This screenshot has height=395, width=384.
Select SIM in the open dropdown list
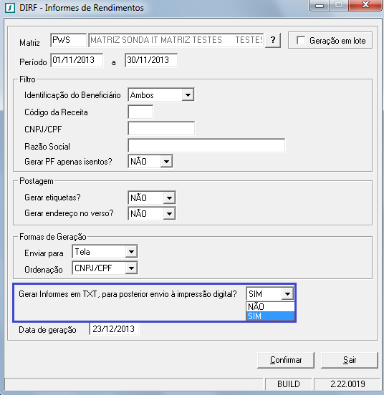click(270, 316)
